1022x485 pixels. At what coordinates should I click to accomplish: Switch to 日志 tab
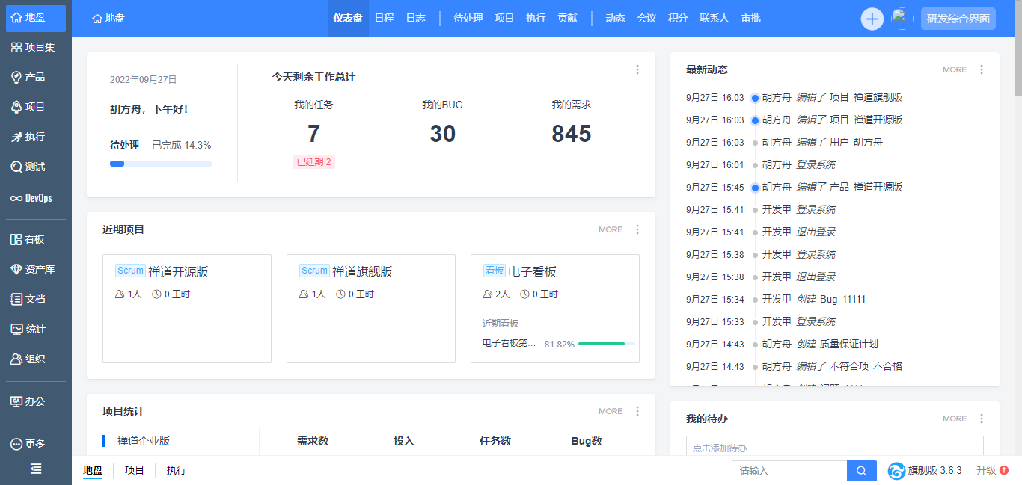click(416, 19)
